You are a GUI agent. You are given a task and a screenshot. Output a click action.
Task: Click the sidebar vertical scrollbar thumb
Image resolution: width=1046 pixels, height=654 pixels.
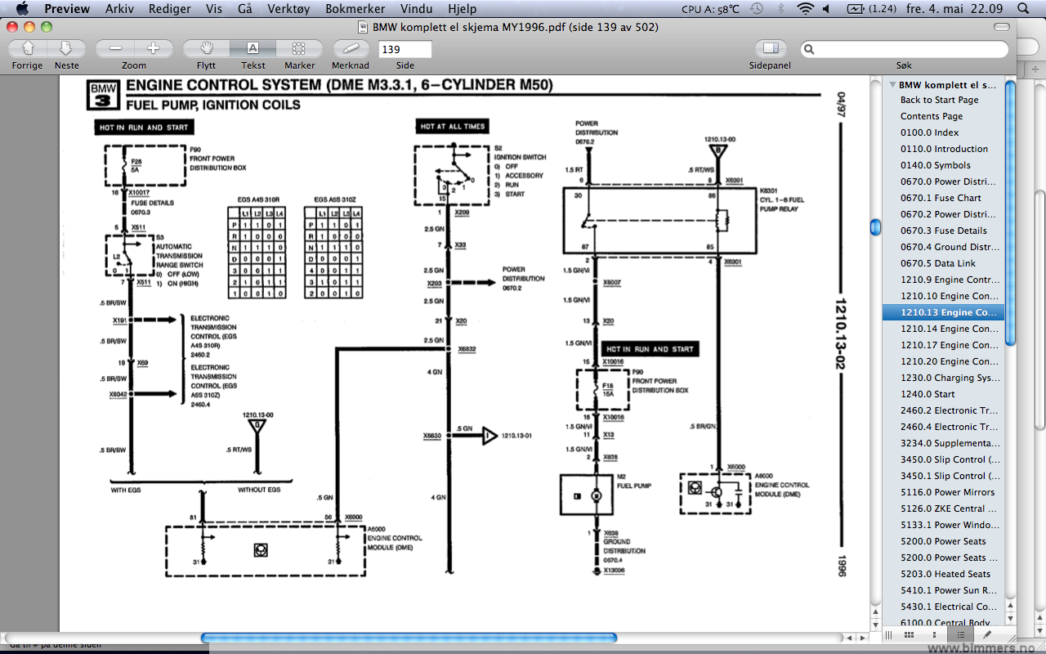tap(1011, 213)
